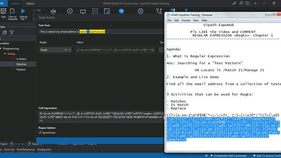
Task: Click the User Events icon
Action: pyautogui.click(x=107, y=11)
